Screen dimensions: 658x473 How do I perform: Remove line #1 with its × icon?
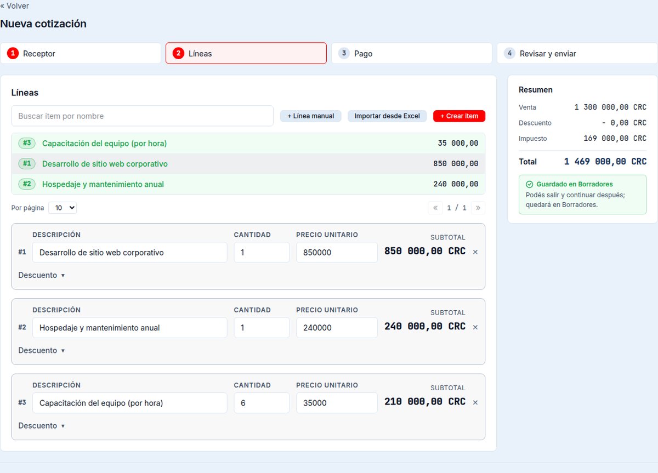click(475, 252)
